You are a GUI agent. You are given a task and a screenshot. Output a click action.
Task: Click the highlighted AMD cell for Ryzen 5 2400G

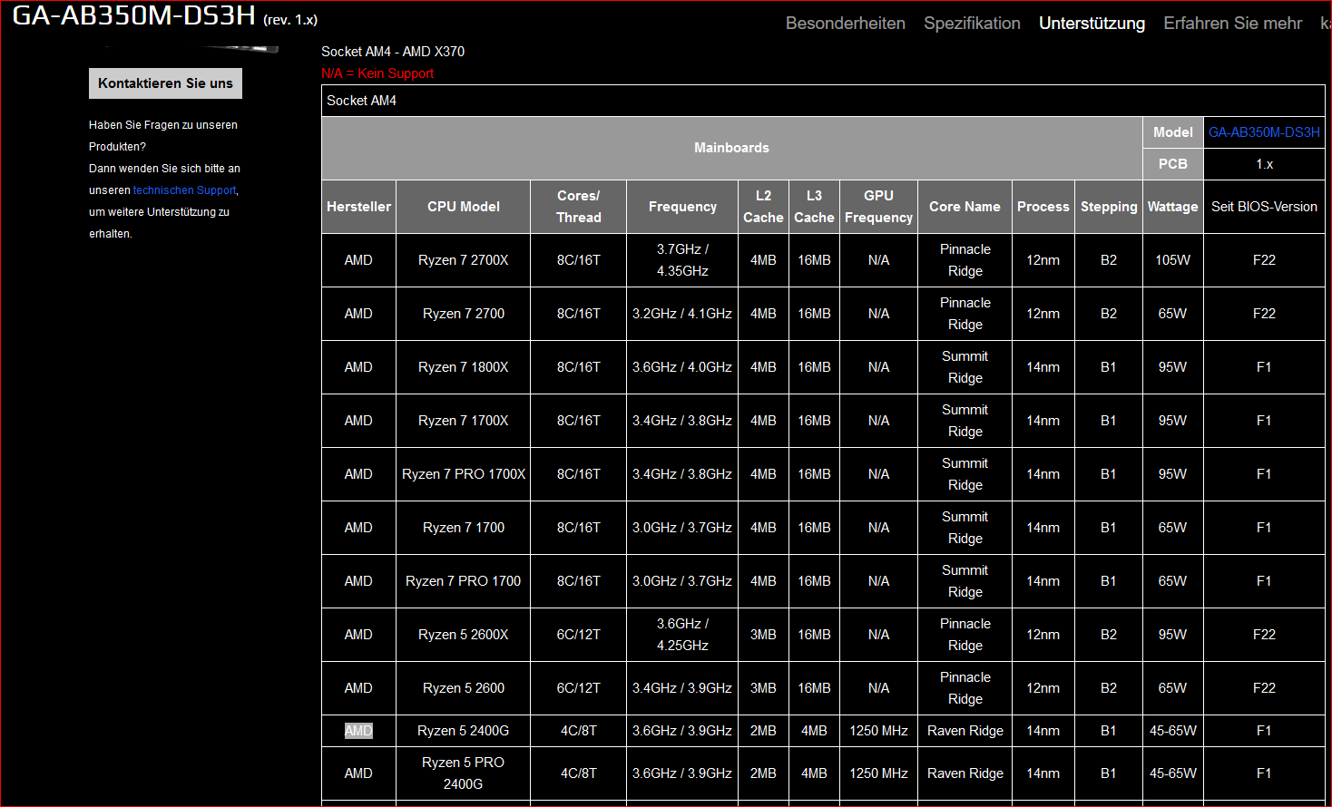[x=358, y=731]
